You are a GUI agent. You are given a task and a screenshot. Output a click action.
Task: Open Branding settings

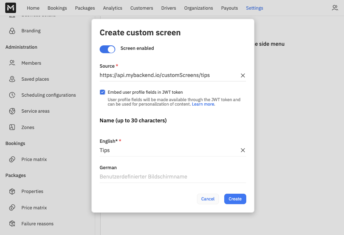point(31,31)
